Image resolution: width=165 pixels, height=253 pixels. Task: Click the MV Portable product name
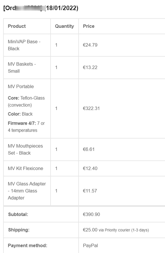tap(21, 86)
